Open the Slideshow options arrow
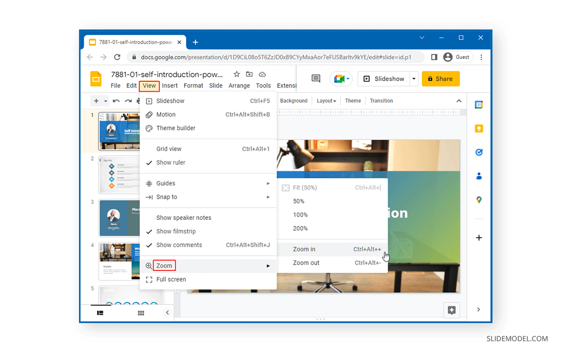 [413, 78]
